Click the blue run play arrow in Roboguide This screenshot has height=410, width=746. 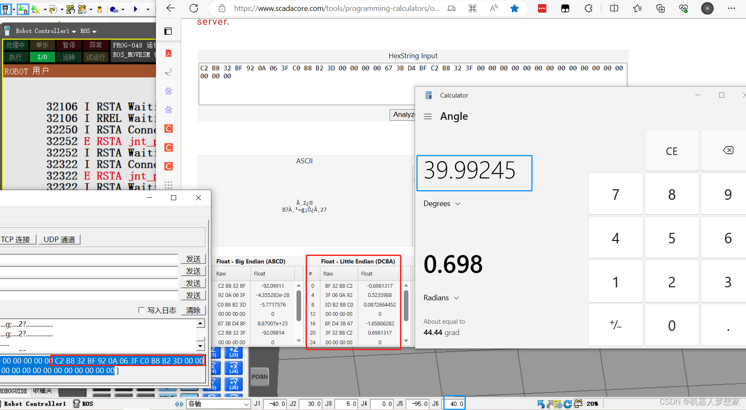pos(135,9)
